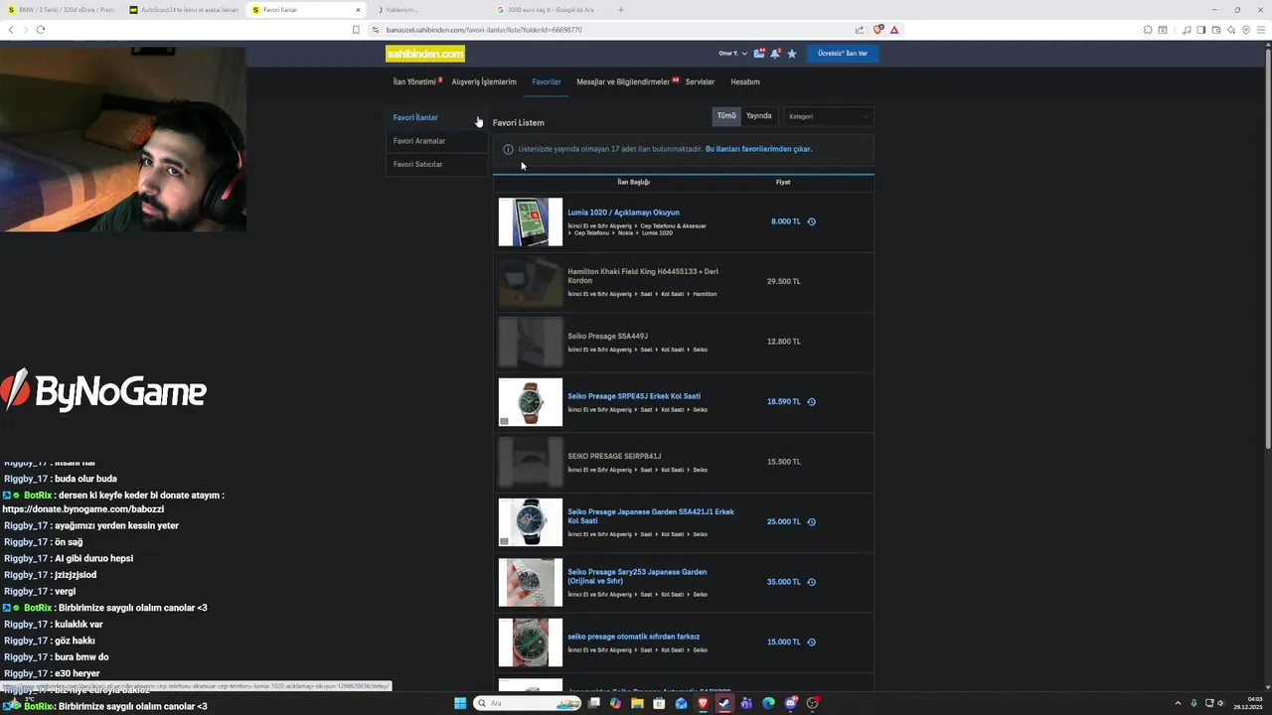This screenshot has width=1272, height=715.
Task: Open seiko presage otomatik sıfırdan farksız listing
Action: point(634,637)
